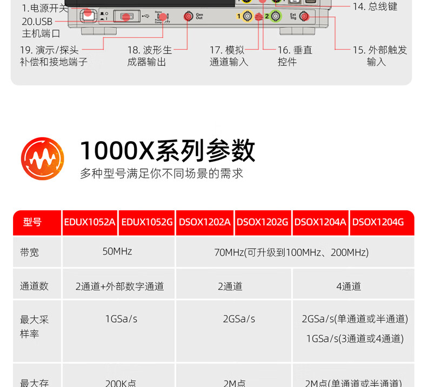Click the channel 2 analog input connector

(276, 17)
